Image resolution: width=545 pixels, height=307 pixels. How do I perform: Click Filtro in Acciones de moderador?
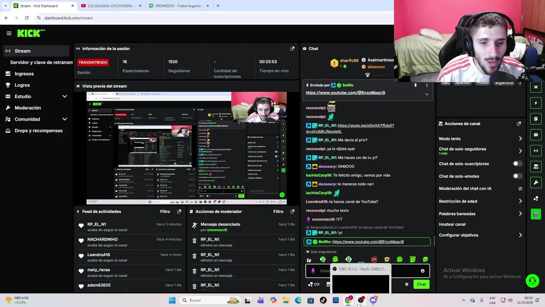(x=278, y=211)
